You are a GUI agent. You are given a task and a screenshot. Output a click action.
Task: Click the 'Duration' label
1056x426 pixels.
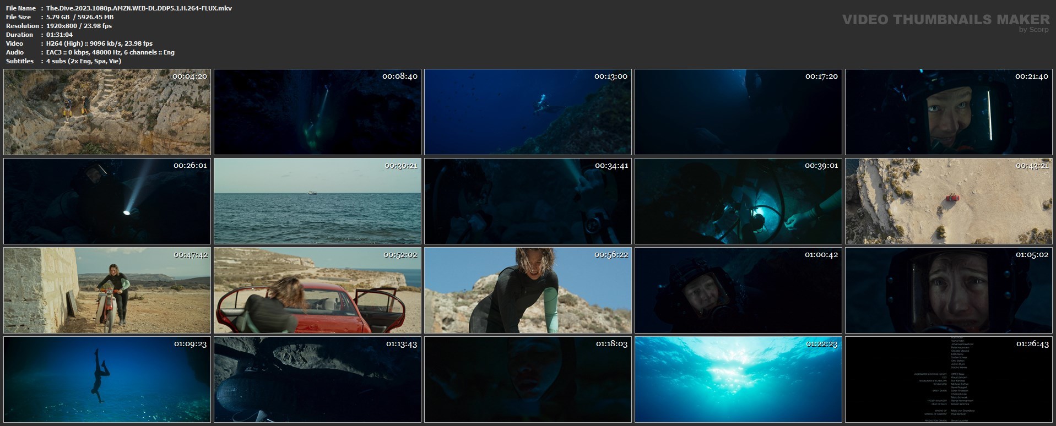click(20, 35)
